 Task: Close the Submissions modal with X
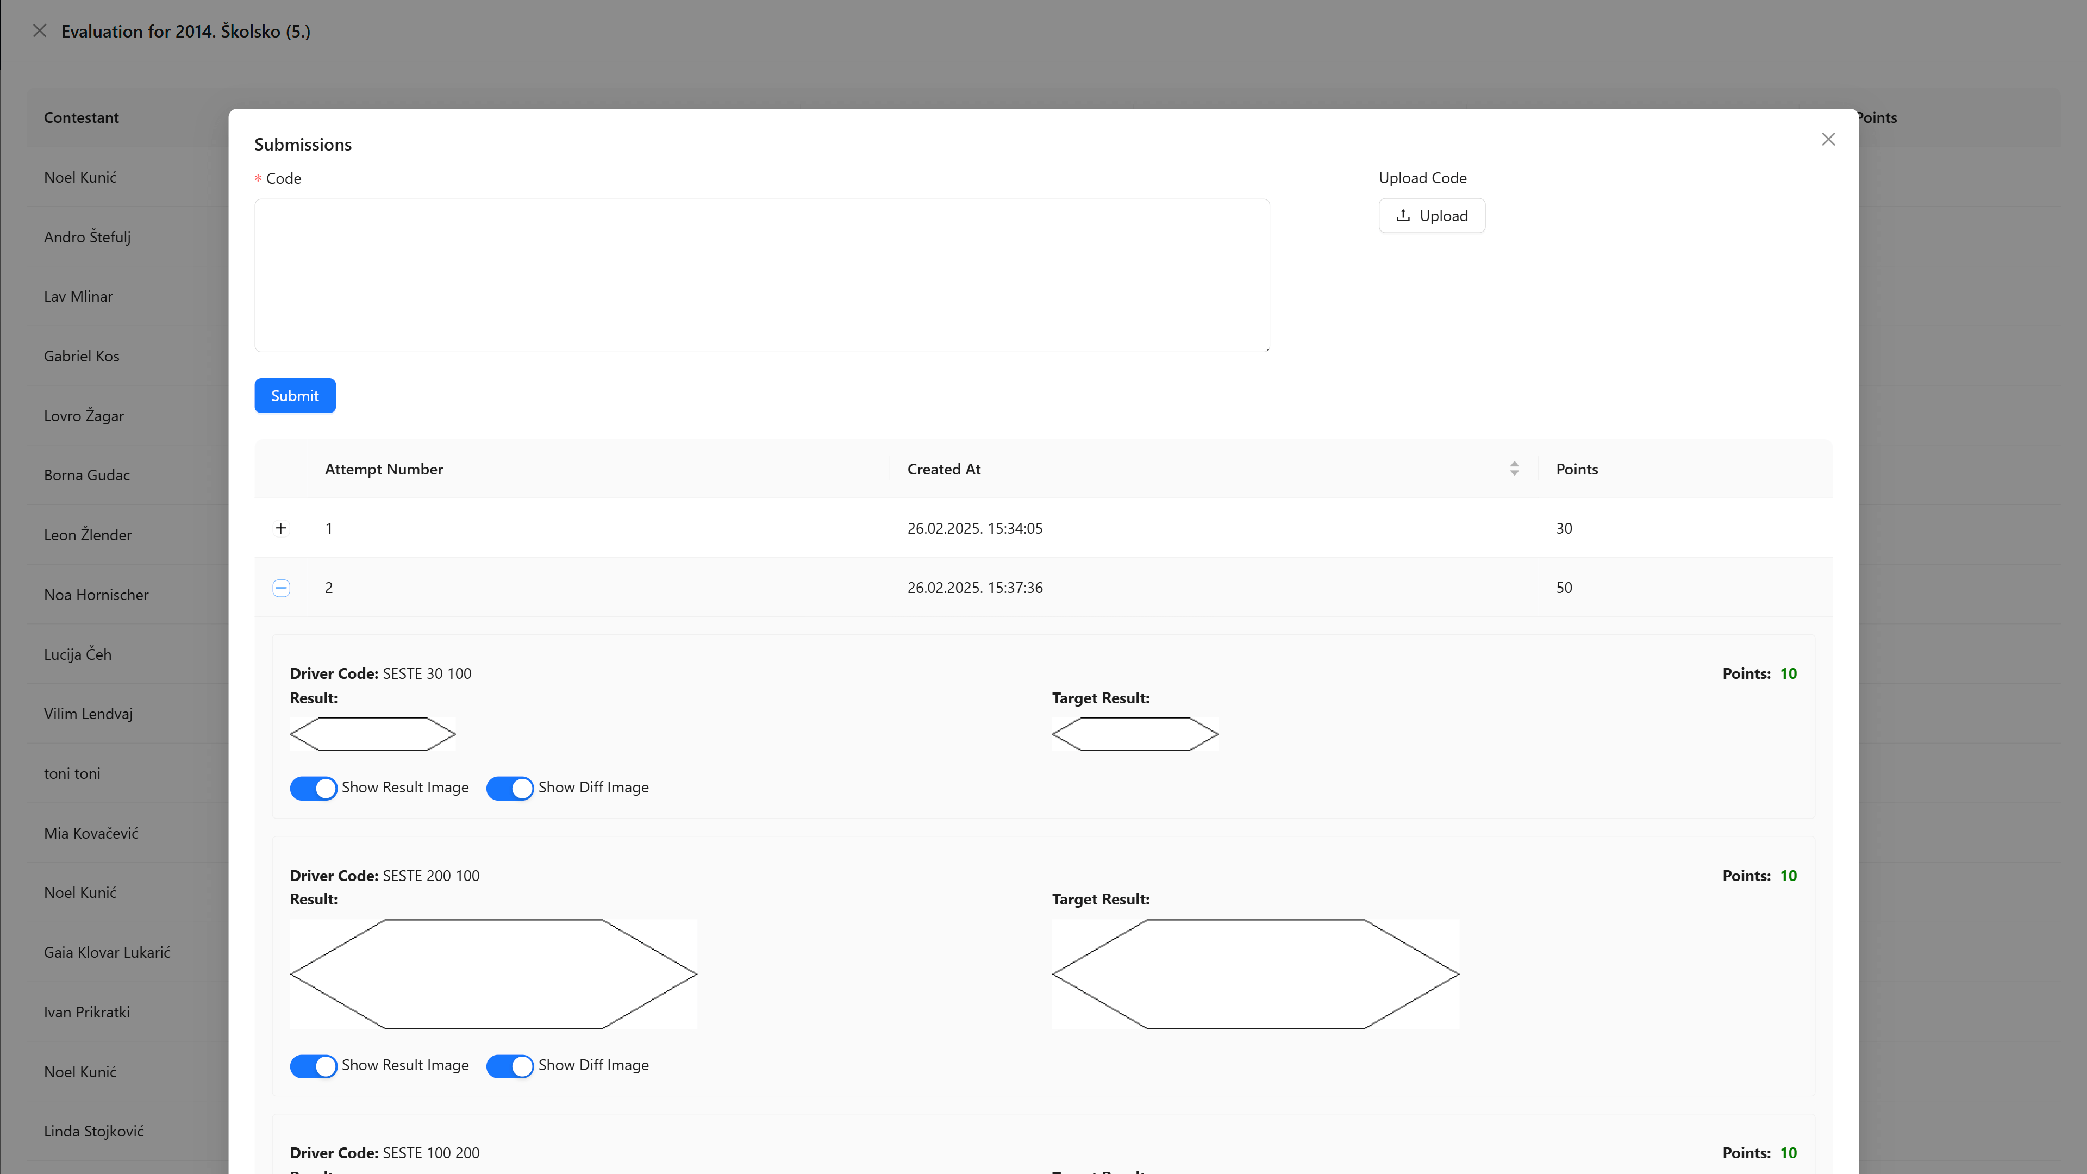[1828, 139]
